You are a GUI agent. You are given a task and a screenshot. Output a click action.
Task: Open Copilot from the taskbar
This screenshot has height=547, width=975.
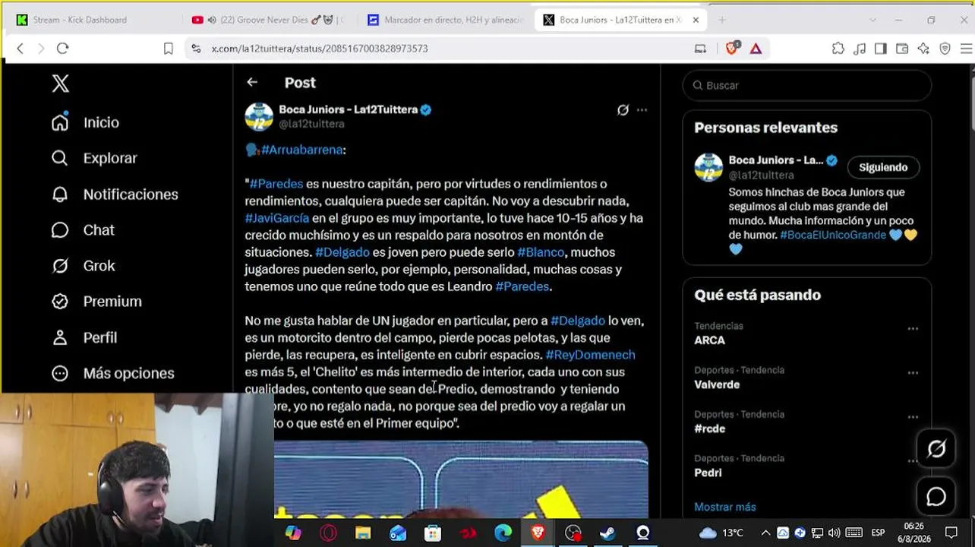tap(293, 533)
